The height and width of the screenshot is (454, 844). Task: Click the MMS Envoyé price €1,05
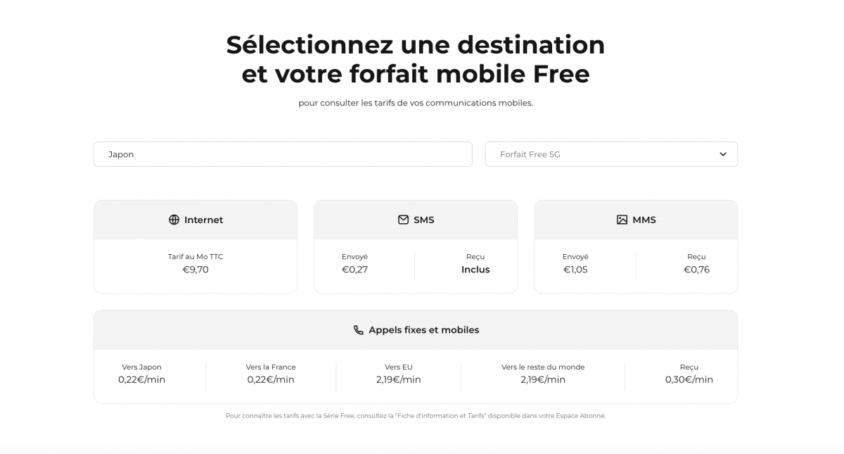click(x=575, y=270)
